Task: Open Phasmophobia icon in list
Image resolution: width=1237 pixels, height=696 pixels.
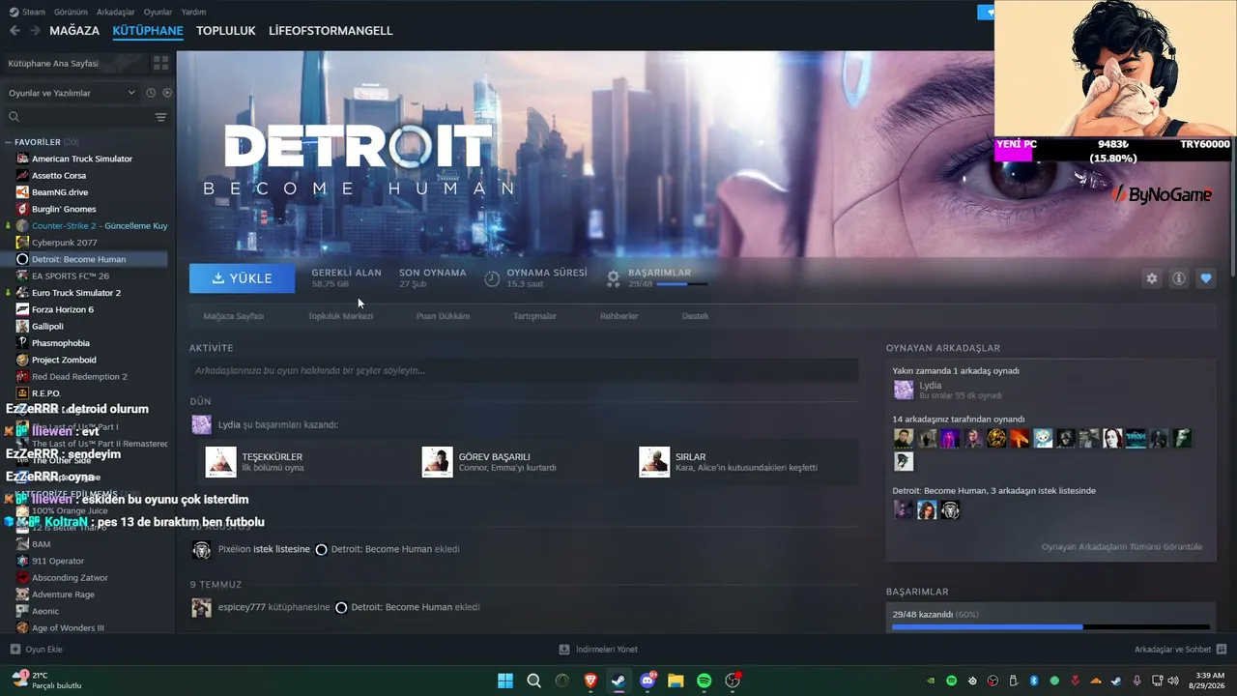Action: pyautogui.click(x=22, y=343)
